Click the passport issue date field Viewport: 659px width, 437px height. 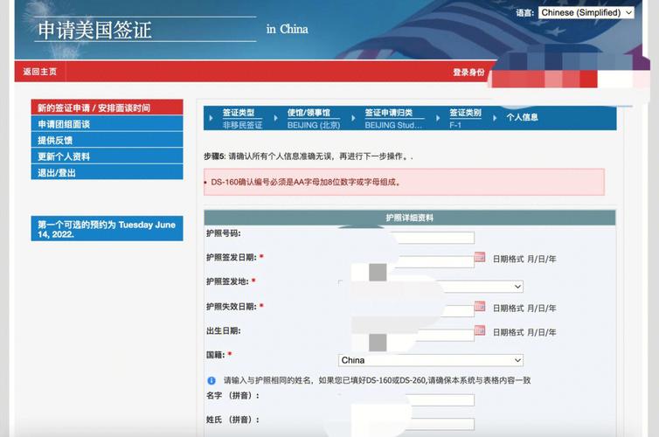pyautogui.click(x=406, y=262)
